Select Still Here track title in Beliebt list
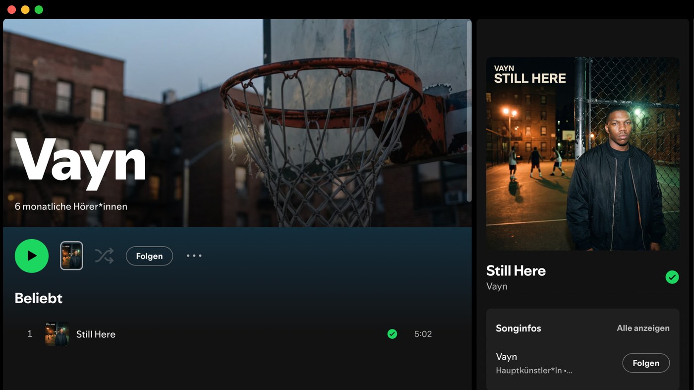The height and width of the screenshot is (390, 694). click(96, 334)
